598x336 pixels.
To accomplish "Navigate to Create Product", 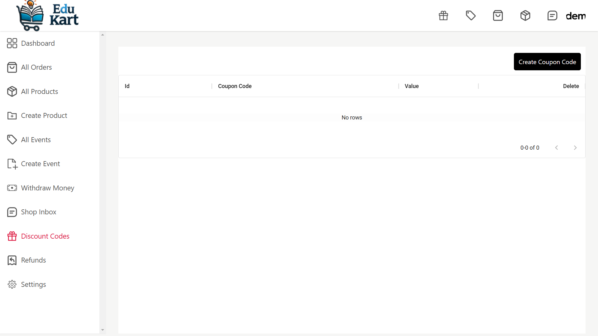I will [44, 115].
